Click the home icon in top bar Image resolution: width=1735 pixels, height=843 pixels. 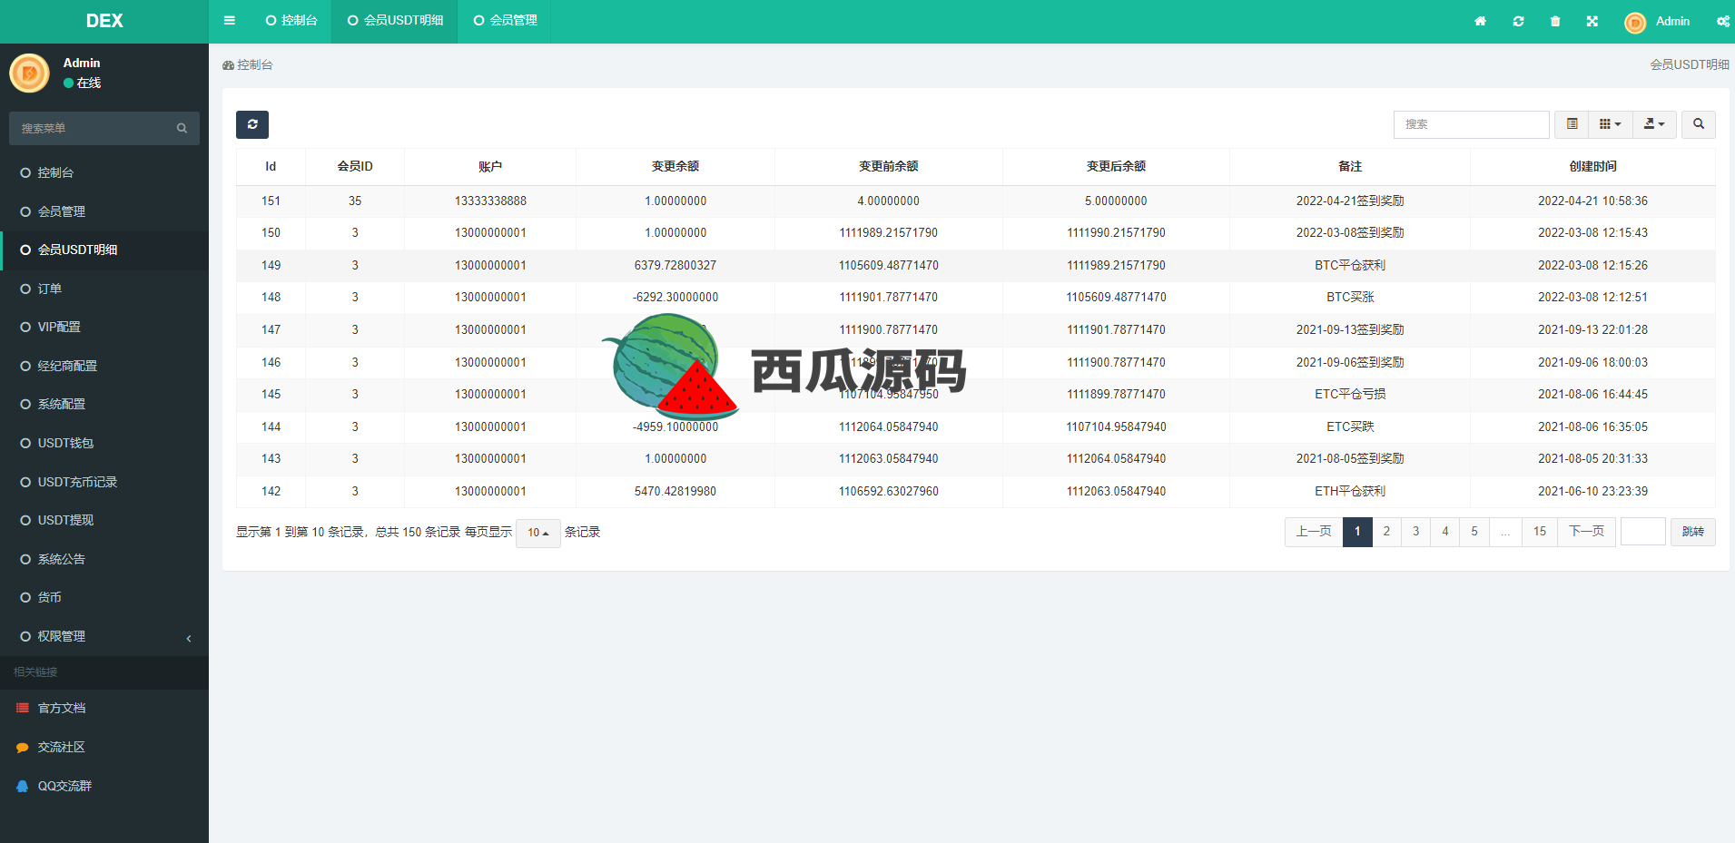tap(1480, 21)
